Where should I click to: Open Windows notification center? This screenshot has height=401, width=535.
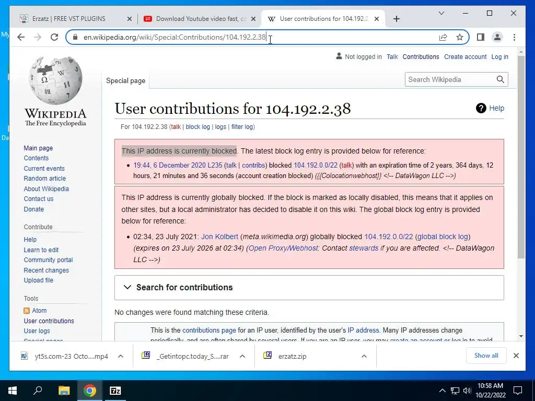[518, 391]
